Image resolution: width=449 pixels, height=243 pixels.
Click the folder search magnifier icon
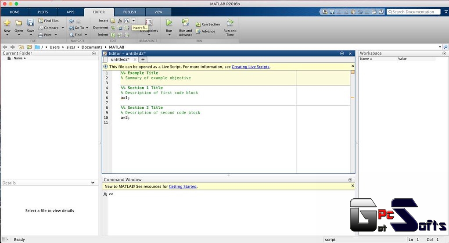[445, 47]
